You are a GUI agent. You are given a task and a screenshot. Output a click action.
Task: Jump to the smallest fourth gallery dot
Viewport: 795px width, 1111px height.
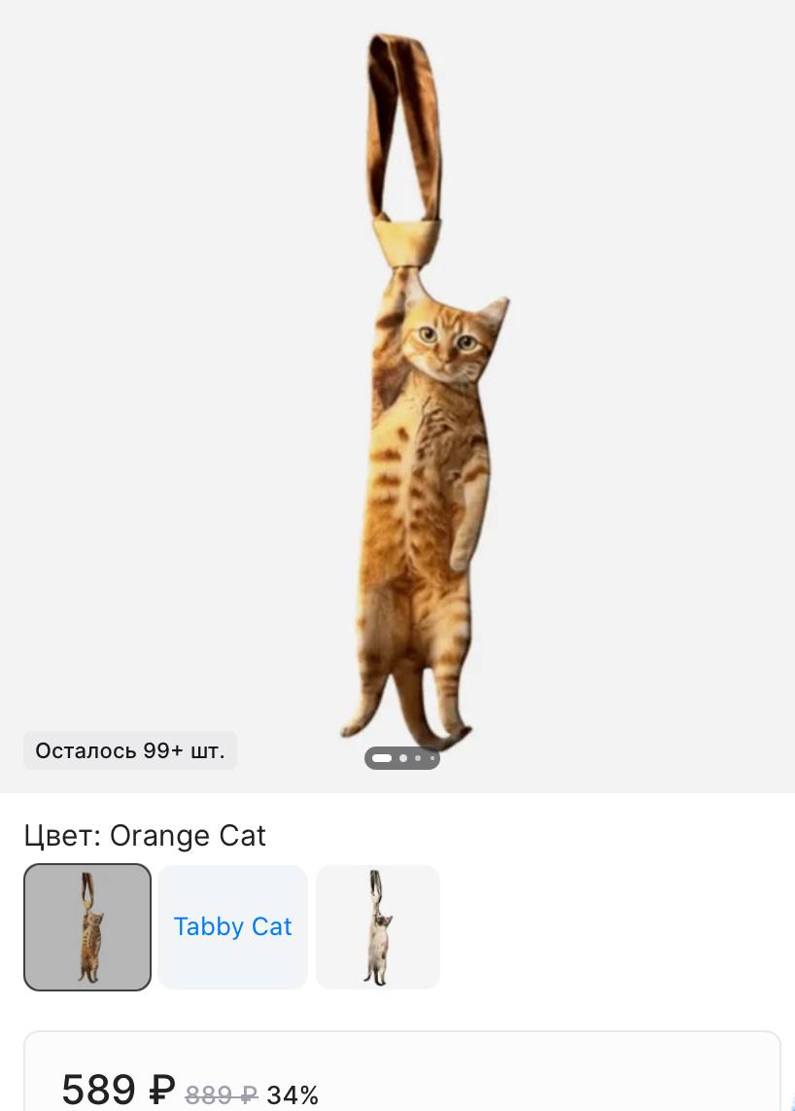click(x=432, y=758)
